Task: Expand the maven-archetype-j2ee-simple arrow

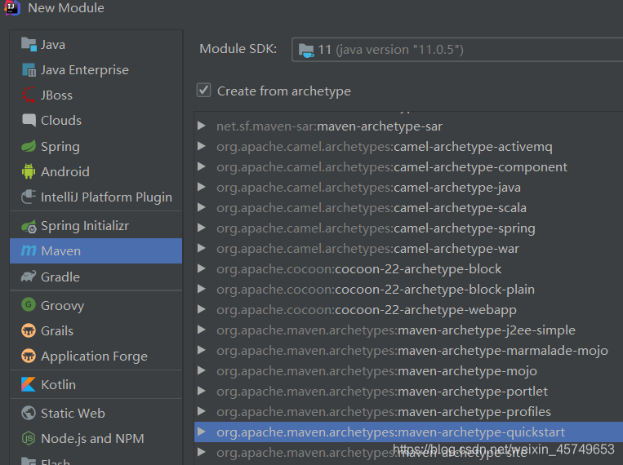Action: (202, 330)
